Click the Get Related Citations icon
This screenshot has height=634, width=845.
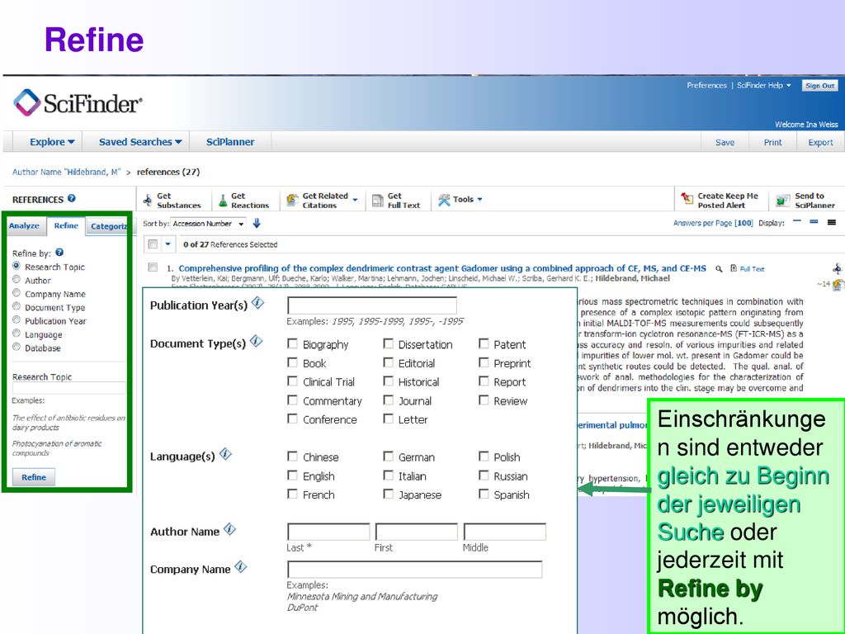(x=292, y=200)
